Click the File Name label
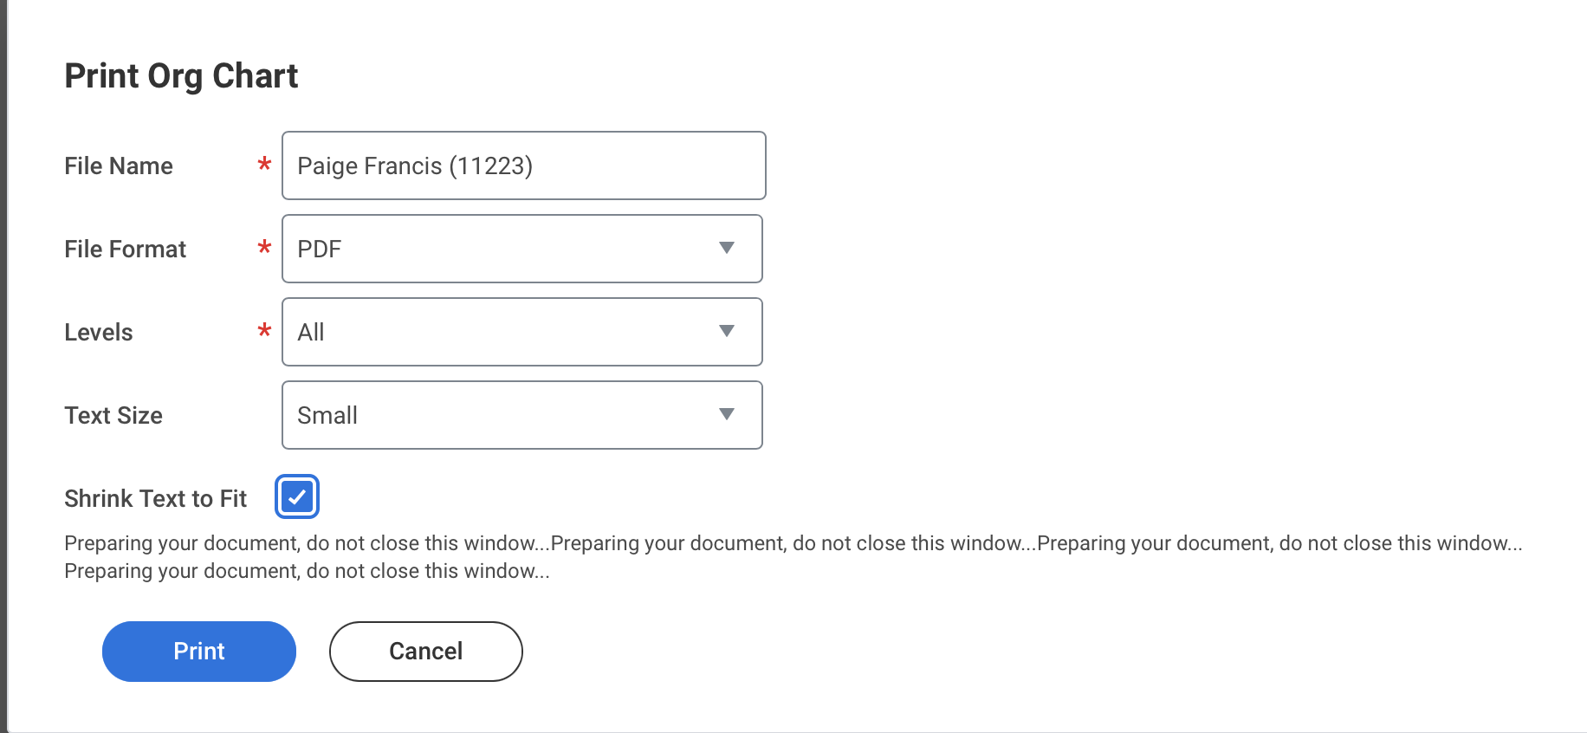1587x733 pixels. [x=119, y=166]
